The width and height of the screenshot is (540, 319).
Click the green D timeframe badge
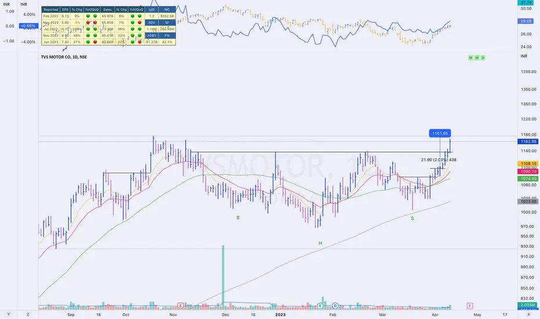pos(483,57)
